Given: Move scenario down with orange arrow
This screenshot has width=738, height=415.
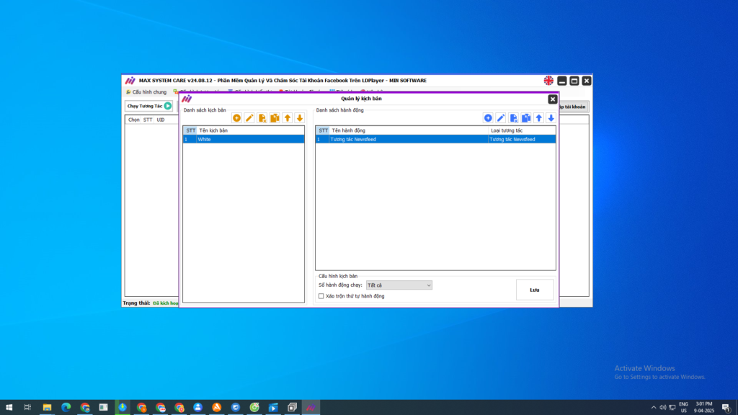Looking at the screenshot, I should click(300, 117).
